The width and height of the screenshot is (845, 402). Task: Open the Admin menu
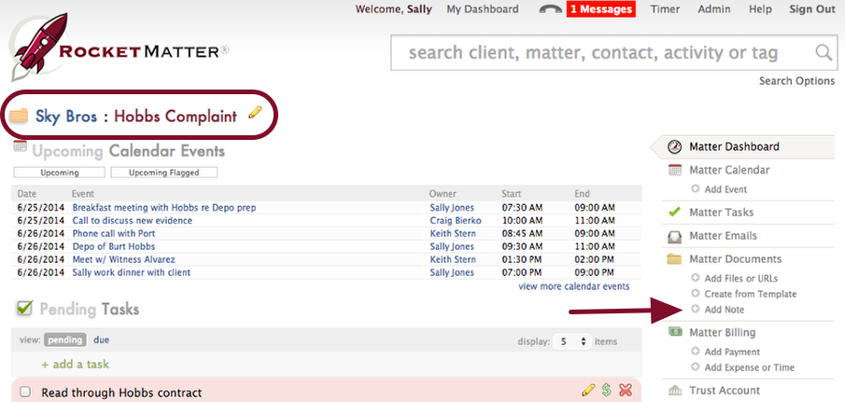coord(714,9)
